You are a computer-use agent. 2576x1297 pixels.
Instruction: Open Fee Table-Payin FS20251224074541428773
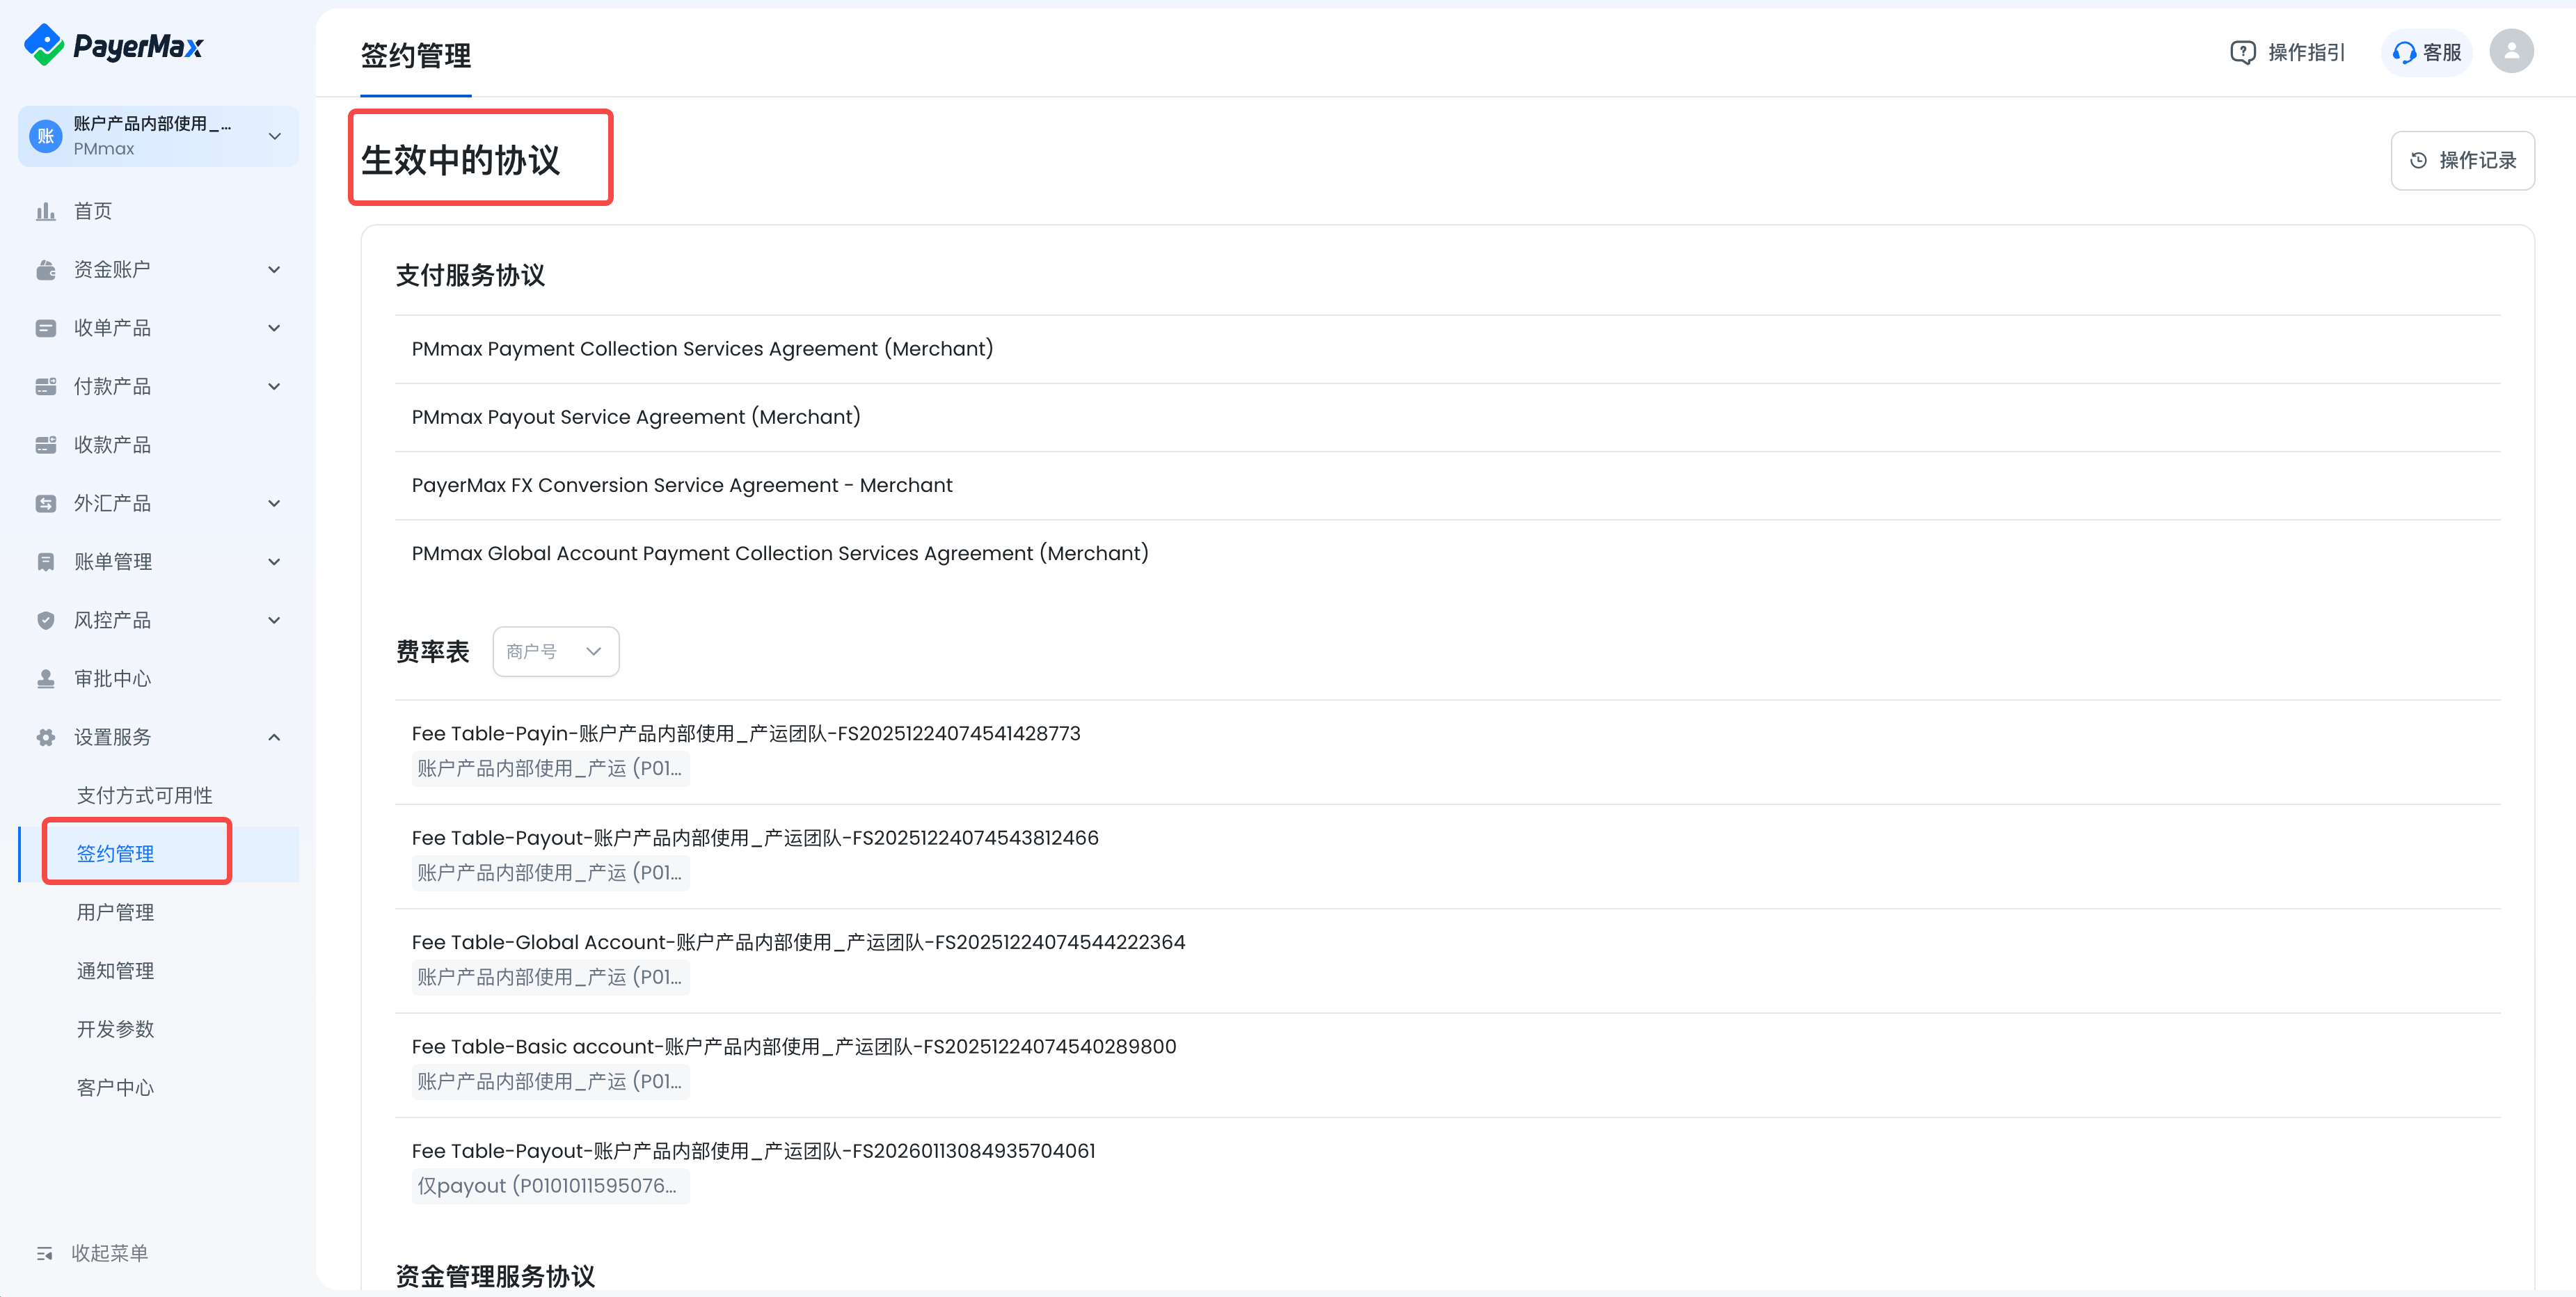pyautogui.click(x=746, y=733)
